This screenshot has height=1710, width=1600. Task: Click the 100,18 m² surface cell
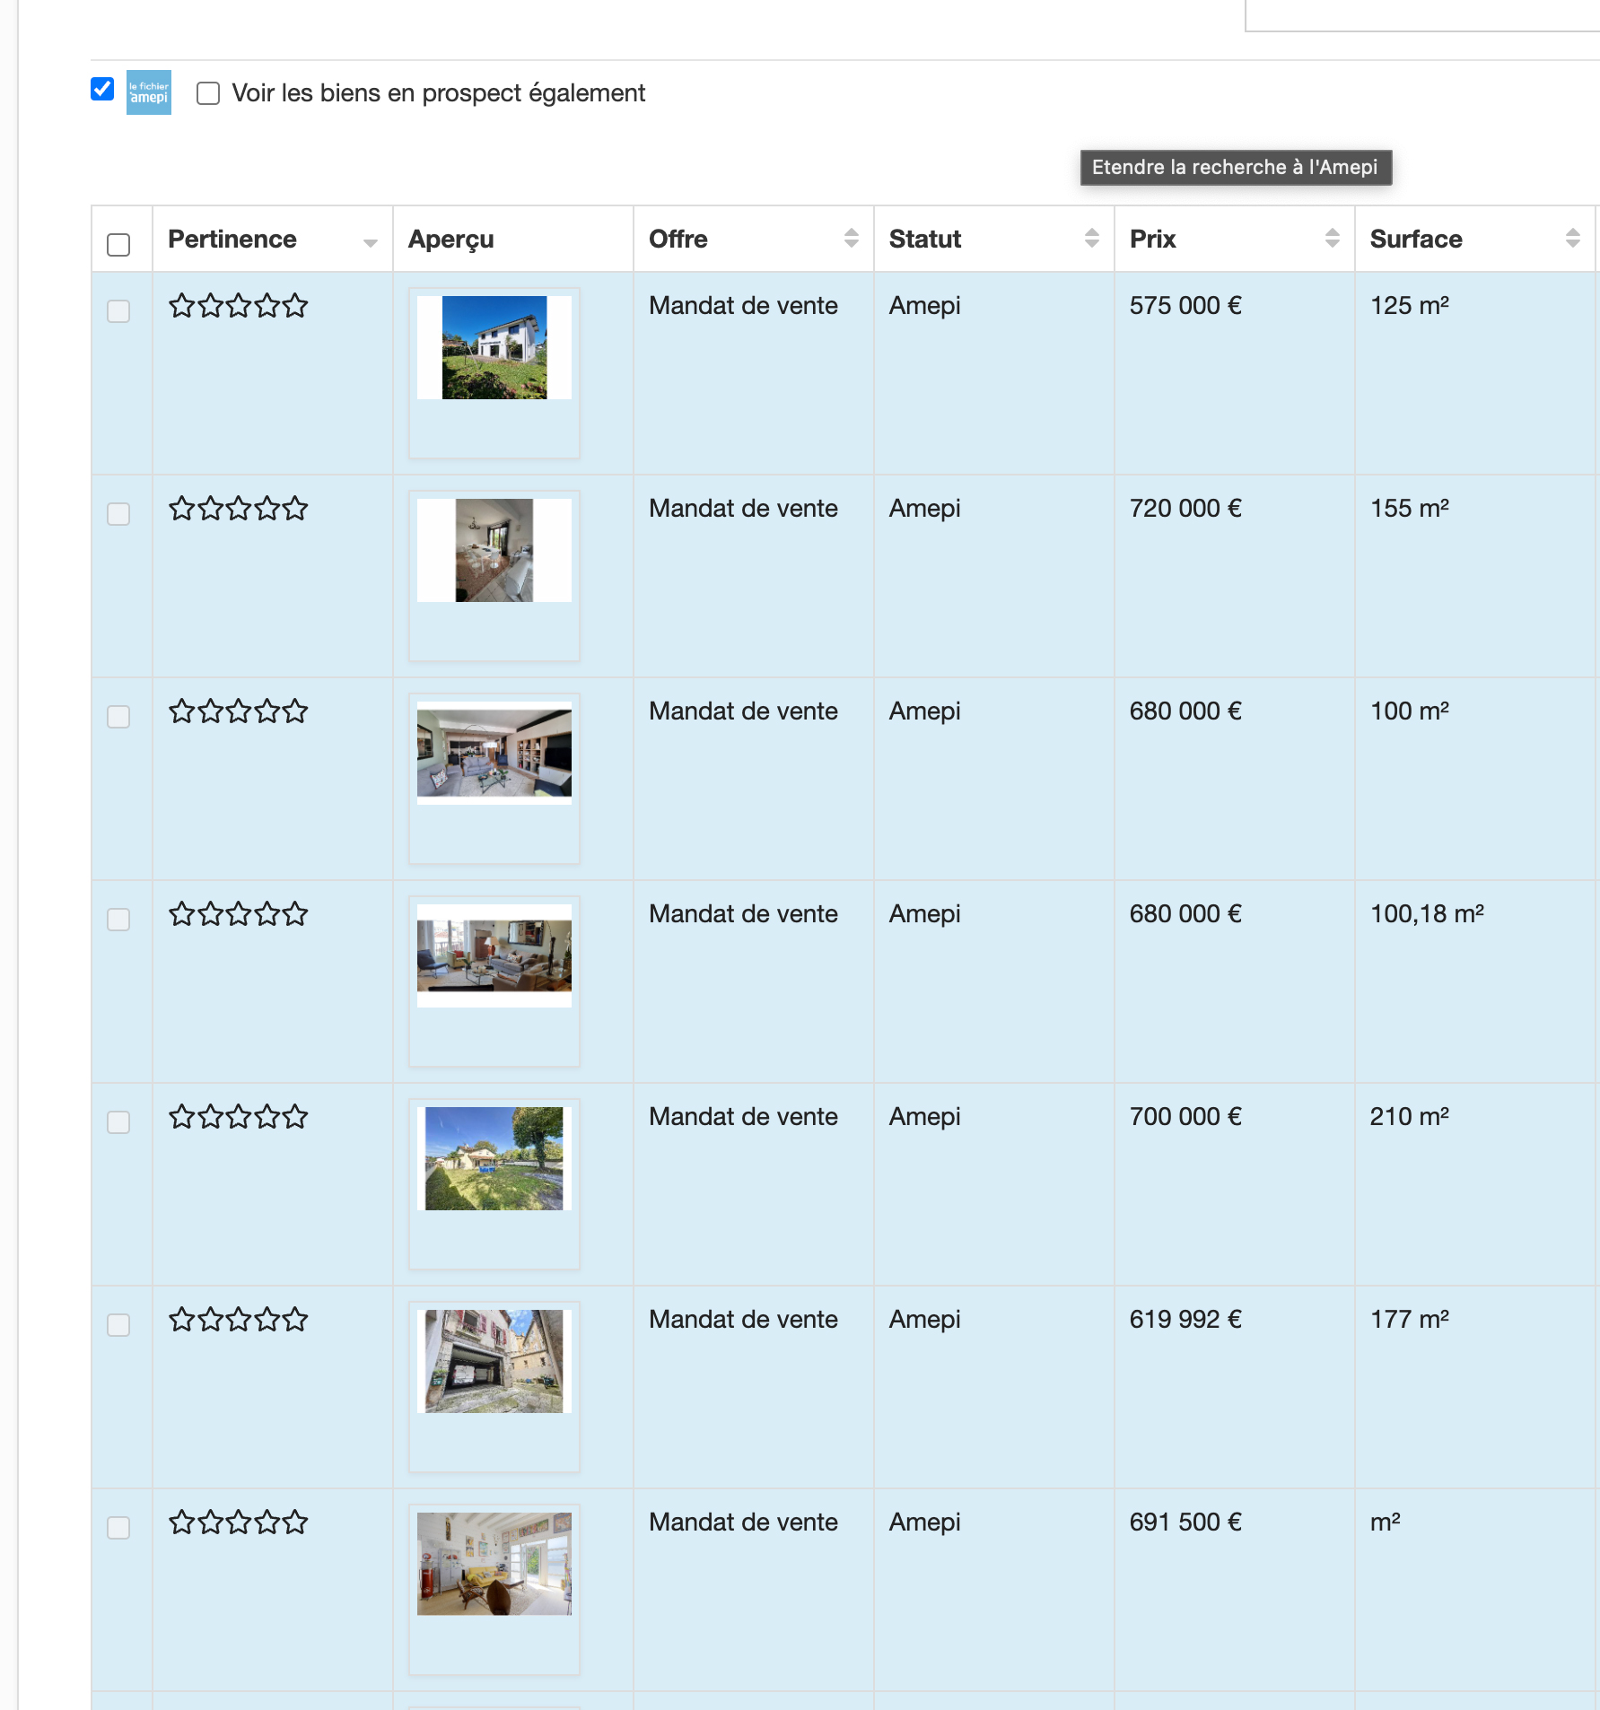pyautogui.click(x=1427, y=914)
